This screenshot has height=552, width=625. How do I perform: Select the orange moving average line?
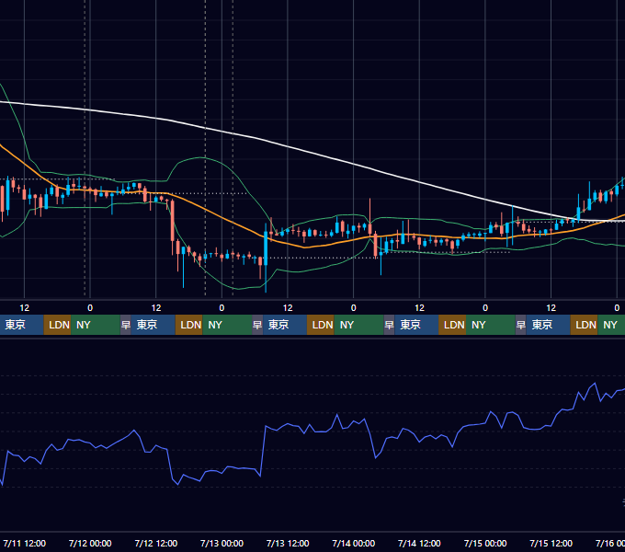pyautogui.click(x=223, y=219)
